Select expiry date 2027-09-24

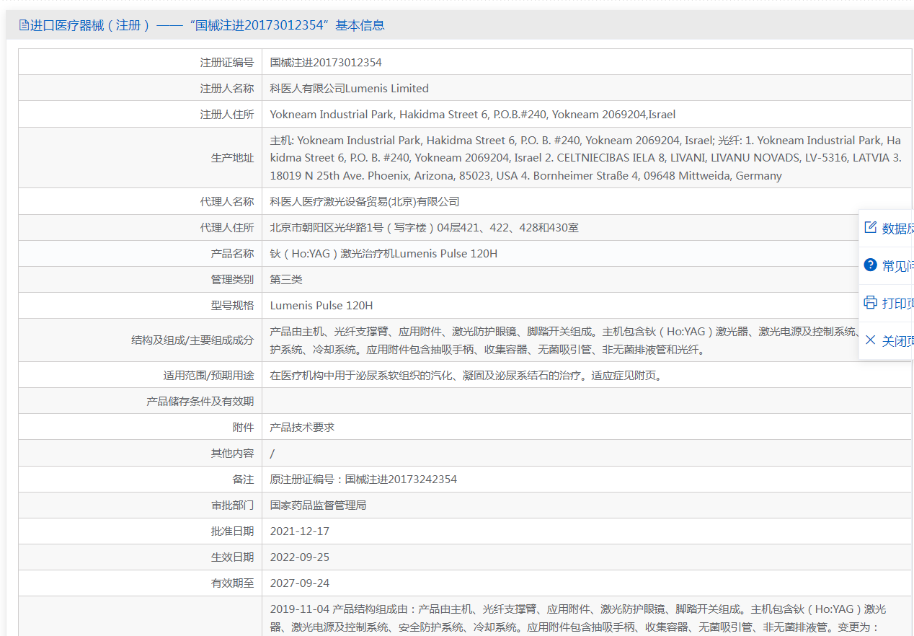point(300,583)
